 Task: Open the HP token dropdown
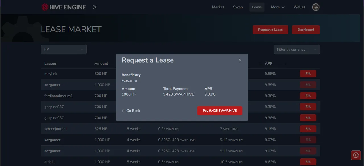(64, 49)
